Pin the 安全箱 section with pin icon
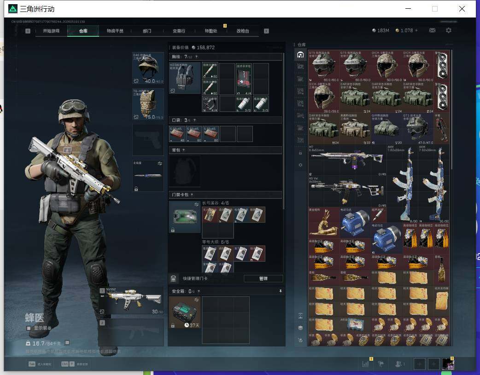This screenshot has height=375, width=480. coord(281,292)
